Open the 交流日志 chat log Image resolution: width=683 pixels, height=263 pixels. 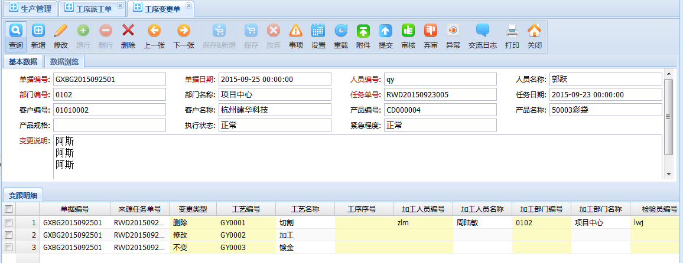pos(483,31)
